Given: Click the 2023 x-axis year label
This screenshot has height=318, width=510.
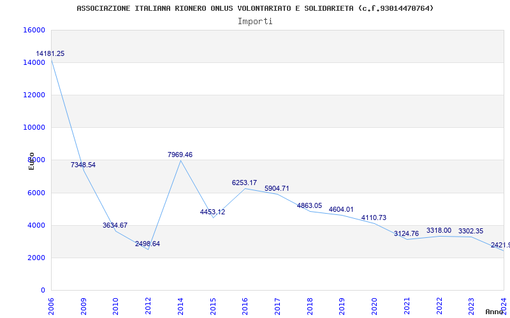Looking at the screenshot, I should 472,307.
